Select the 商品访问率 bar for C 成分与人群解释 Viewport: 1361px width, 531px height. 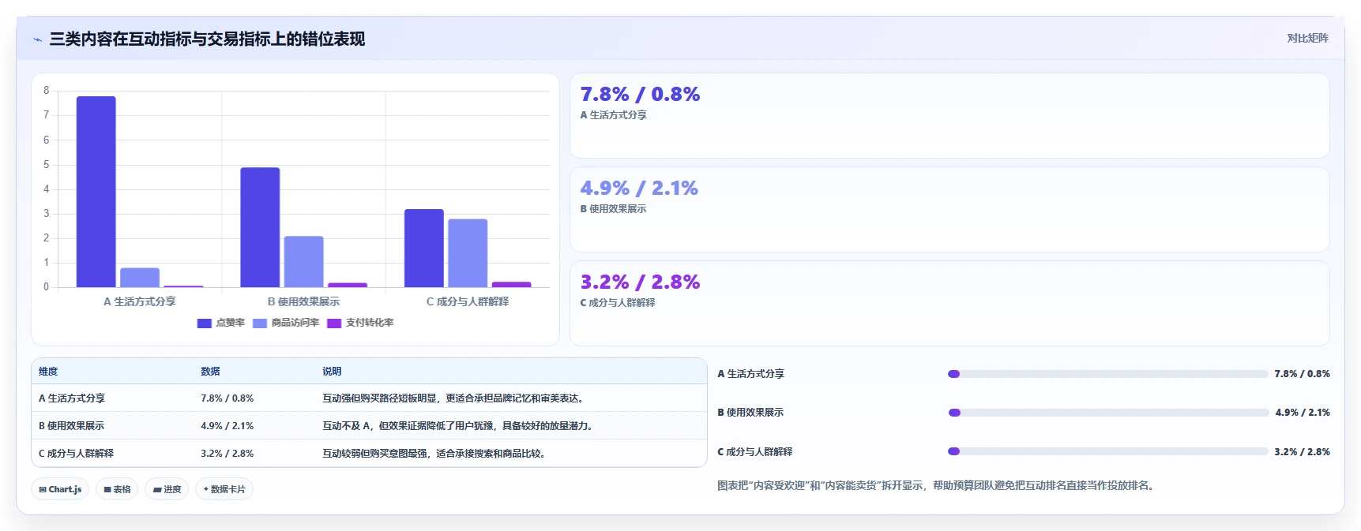click(x=468, y=253)
